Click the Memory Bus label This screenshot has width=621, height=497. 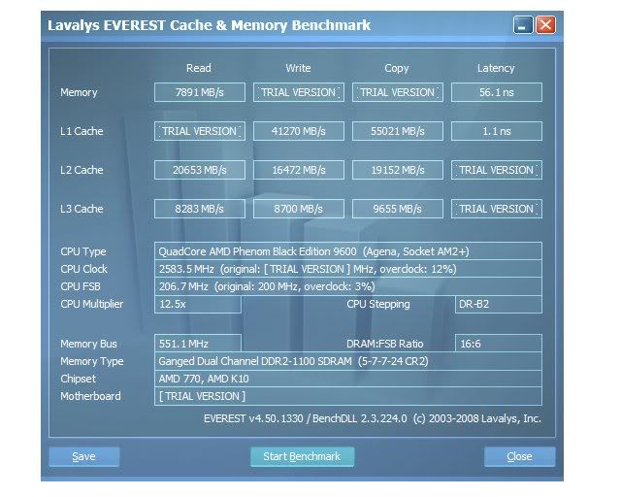(88, 344)
